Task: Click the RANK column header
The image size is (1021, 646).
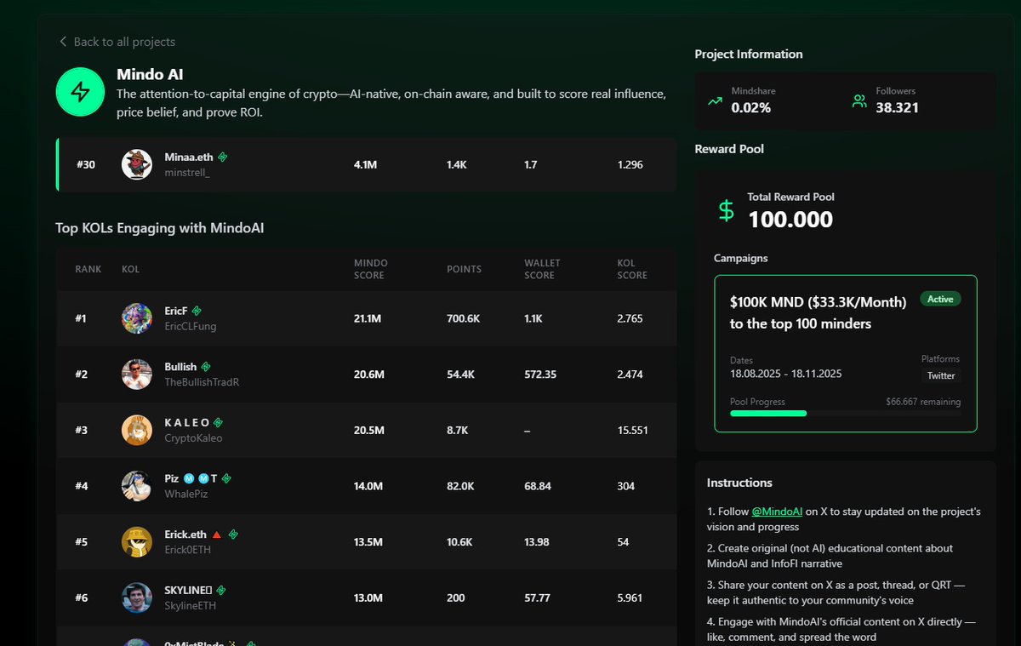Action: [88, 269]
